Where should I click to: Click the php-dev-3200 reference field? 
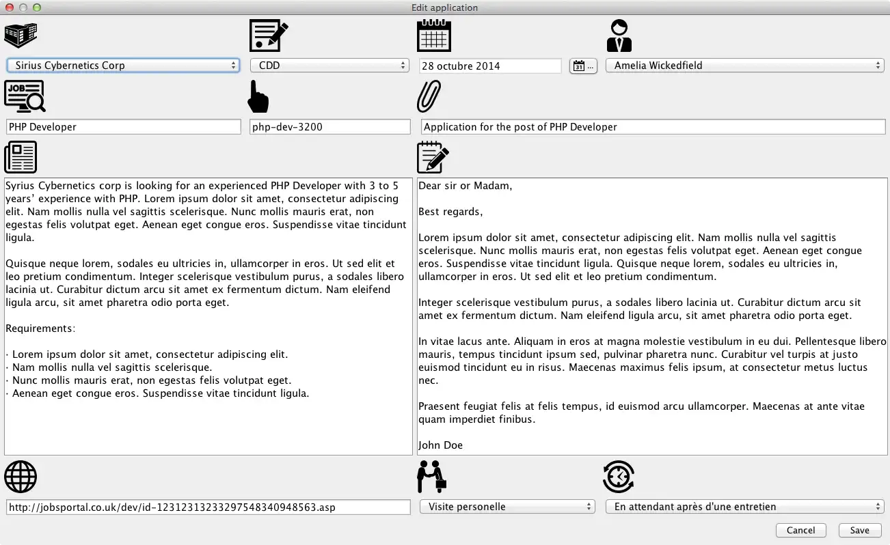point(330,127)
